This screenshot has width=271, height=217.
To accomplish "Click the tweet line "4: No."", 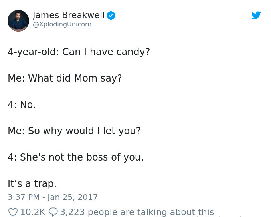I will (x=22, y=105).
